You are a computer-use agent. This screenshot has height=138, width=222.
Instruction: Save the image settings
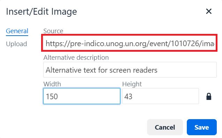pos(201,127)
